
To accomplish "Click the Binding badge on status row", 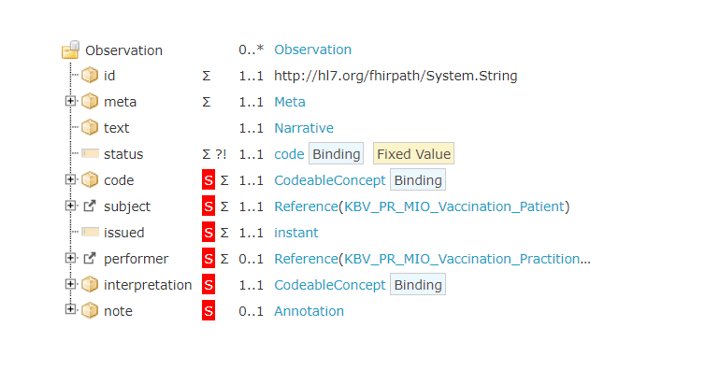I will tap(336, 154).
